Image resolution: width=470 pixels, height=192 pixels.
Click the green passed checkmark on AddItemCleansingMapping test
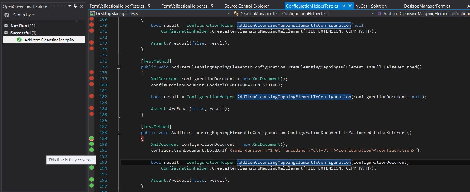click(19, 40)
